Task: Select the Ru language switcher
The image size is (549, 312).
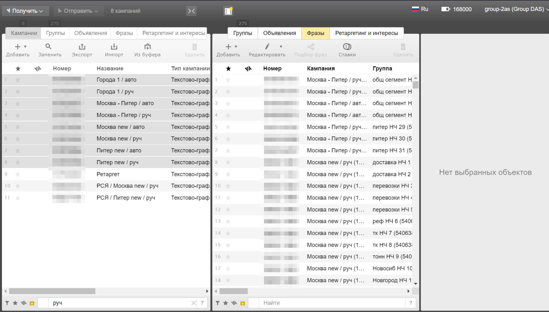Action: [x=420, y=9]
